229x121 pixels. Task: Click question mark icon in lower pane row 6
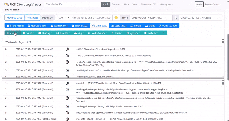point(67,119)
